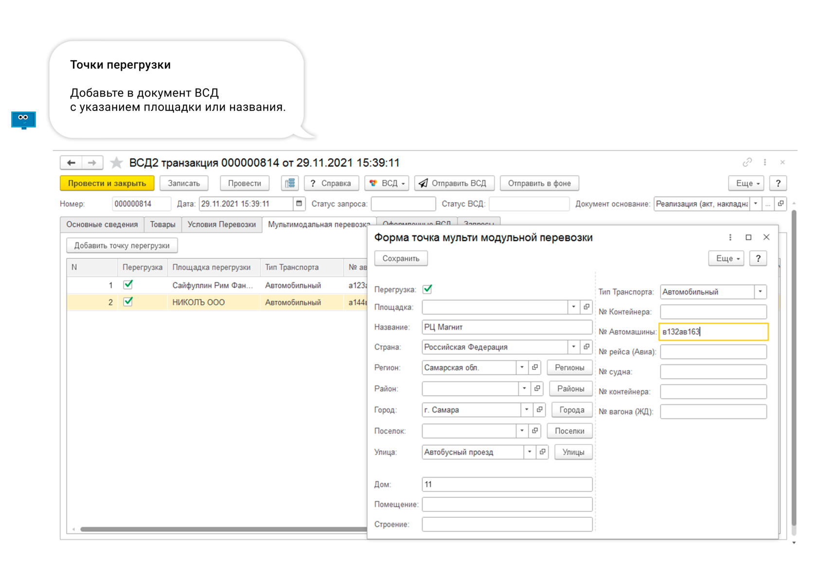This screenshot has height=565, width=817.
Task: Expand Документ основание dropdown arrow
Action: coord(755,203)
